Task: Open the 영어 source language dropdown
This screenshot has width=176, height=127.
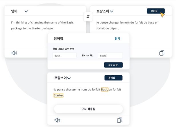Action: (x=26, y=11)
